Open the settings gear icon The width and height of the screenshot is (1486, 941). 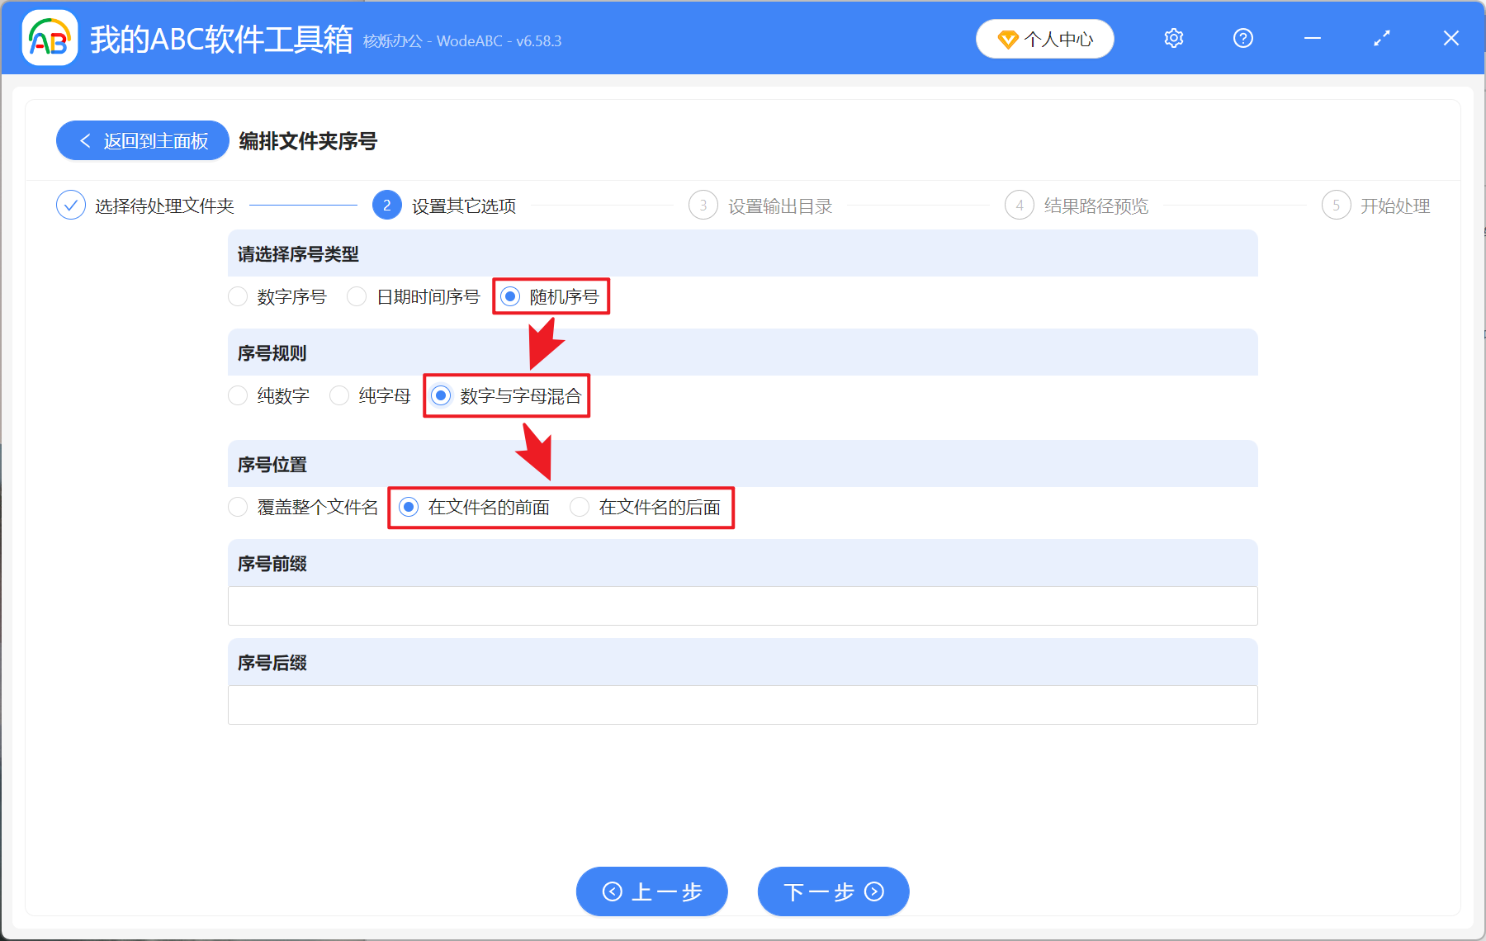pos(1173,38)
